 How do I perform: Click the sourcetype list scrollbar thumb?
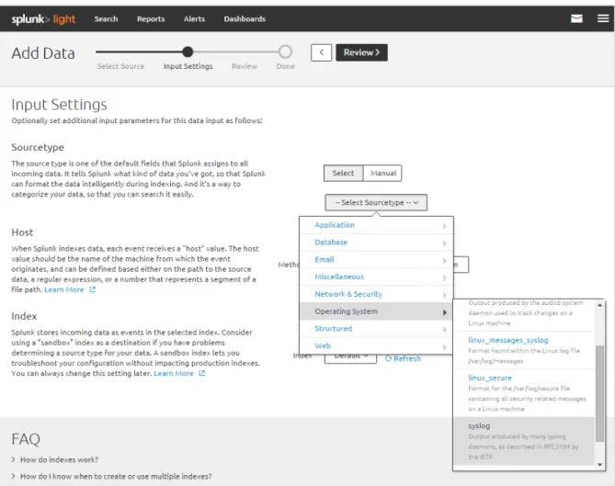(599, 393)
